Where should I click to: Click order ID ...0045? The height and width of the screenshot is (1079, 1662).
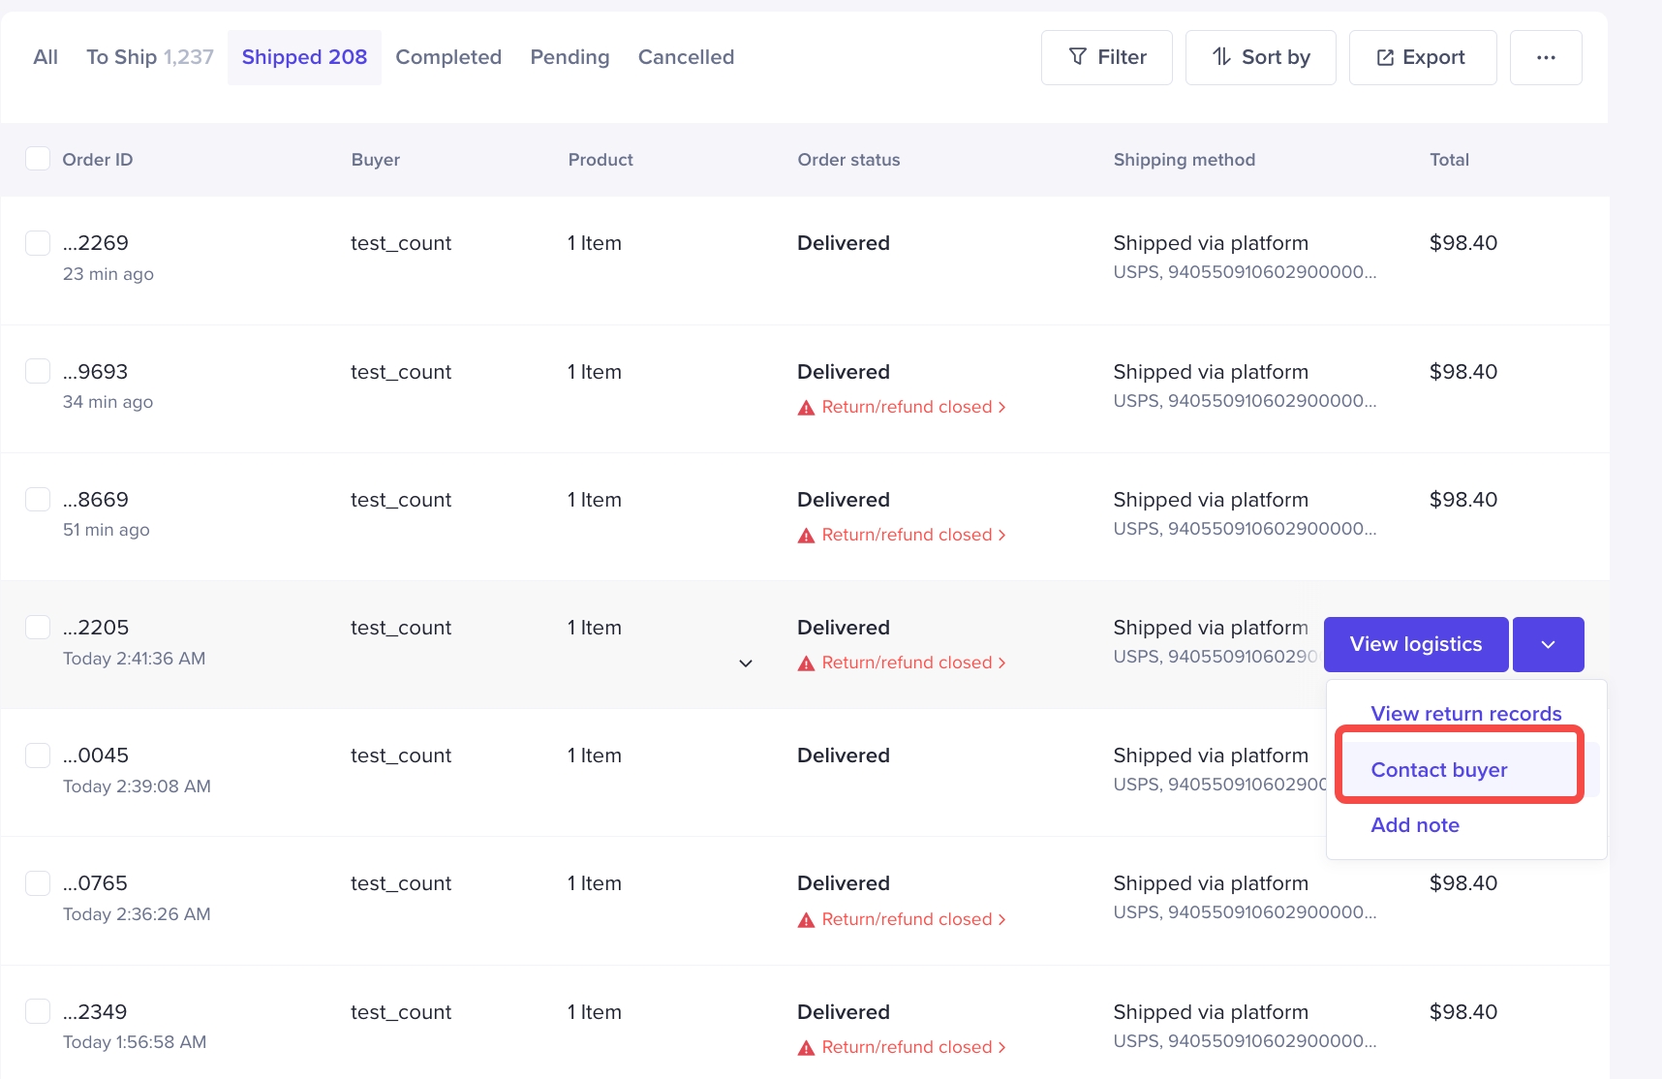[96, 755]
